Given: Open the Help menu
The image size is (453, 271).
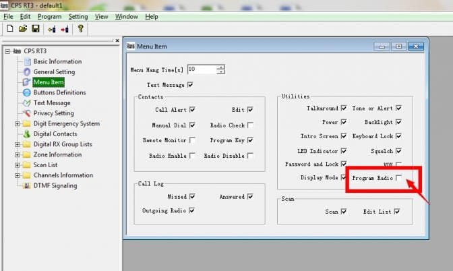Looking at the screenshot, I should [152, 17].
